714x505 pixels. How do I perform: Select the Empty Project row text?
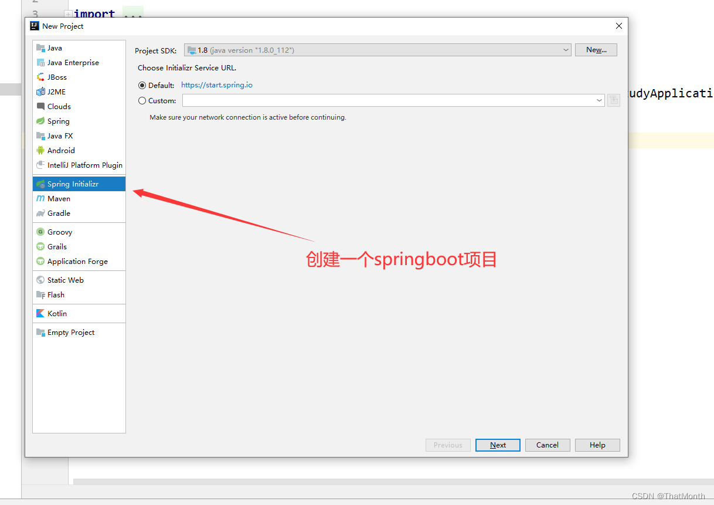click(71, 333)
